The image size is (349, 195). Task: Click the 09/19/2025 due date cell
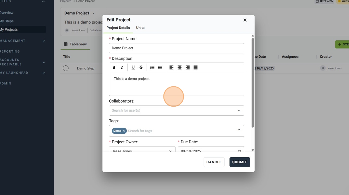pos(264,69)
